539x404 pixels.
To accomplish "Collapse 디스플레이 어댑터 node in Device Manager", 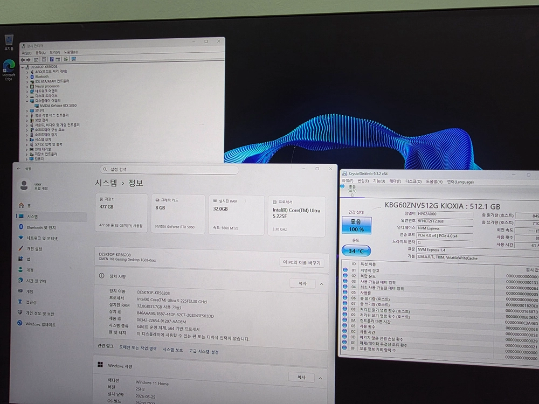I will 27,101.
